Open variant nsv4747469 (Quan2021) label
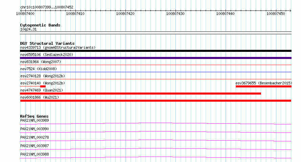 click(x=42, y=90)
